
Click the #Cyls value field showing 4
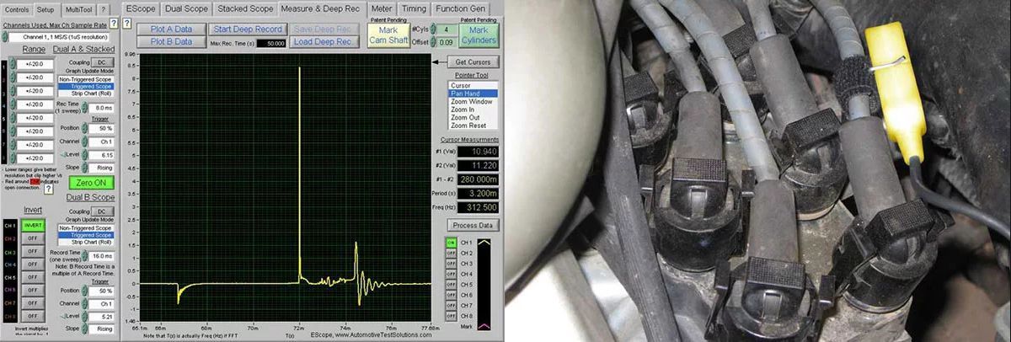pyautogui.click(x=447, y=29)
